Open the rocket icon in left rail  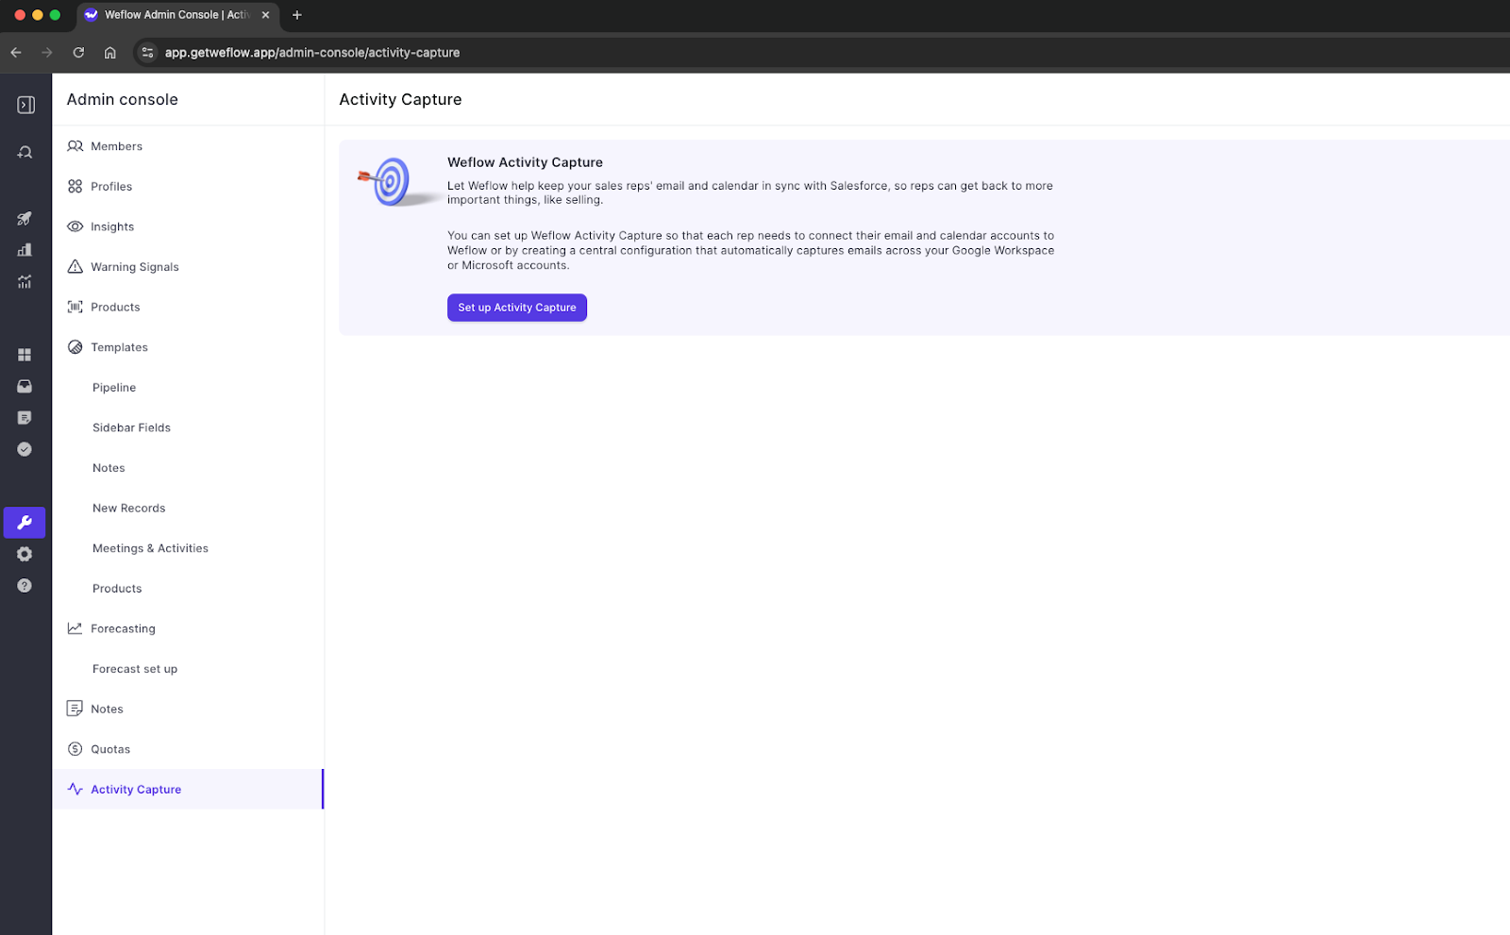[x=25, y=218]
